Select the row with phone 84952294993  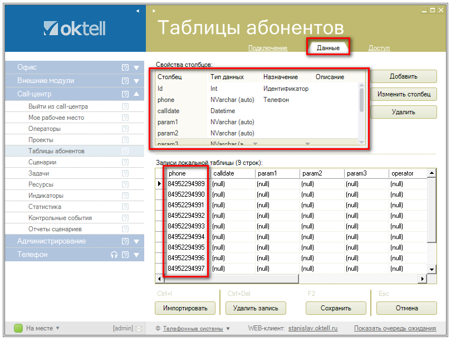click(186, 226)
